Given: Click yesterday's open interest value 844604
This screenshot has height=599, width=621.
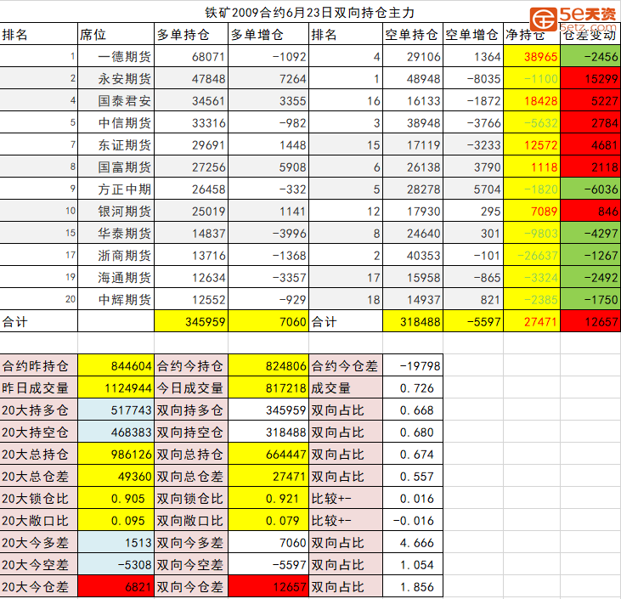Looking at the screenshot, I should pos(116,365).
